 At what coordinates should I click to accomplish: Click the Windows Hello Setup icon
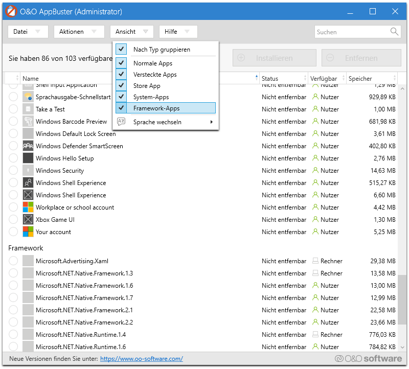click(x=28, y=158)
